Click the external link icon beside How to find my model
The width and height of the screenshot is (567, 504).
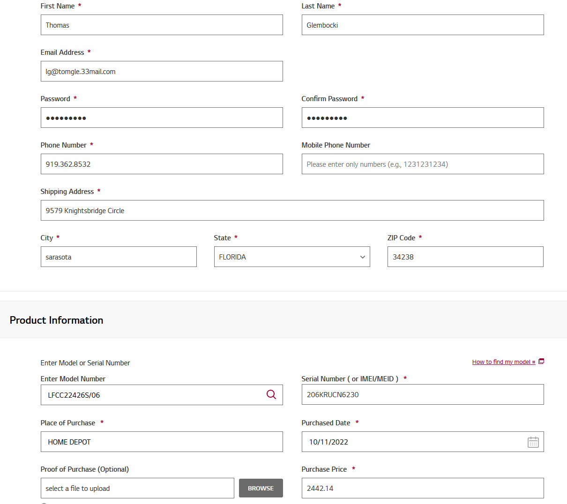pos(541,361)
